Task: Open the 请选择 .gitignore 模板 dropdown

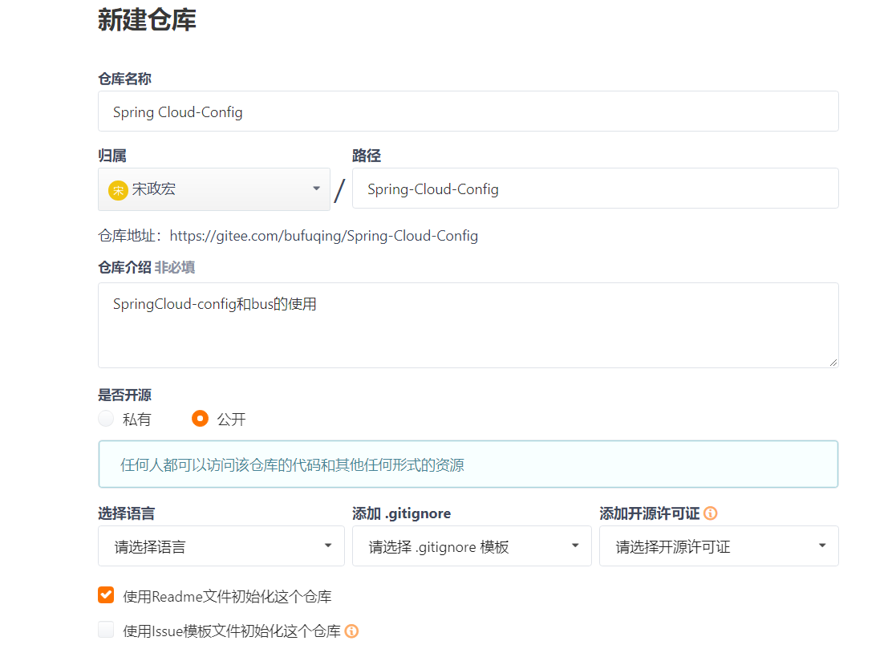Action: [x=472, y=546]
